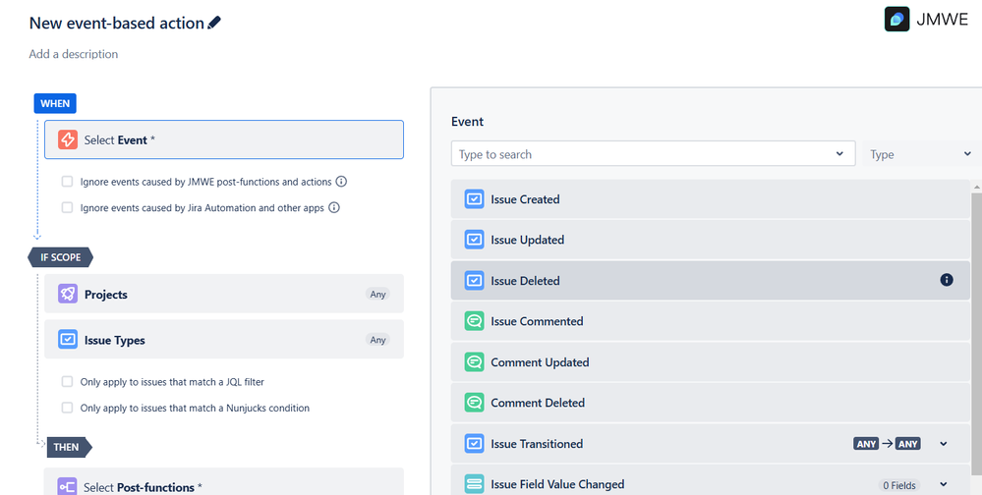The height and width of the screenshot is (495, 982).
Task: Click the 0 Fields badge
Action: [x=898, y=485]
